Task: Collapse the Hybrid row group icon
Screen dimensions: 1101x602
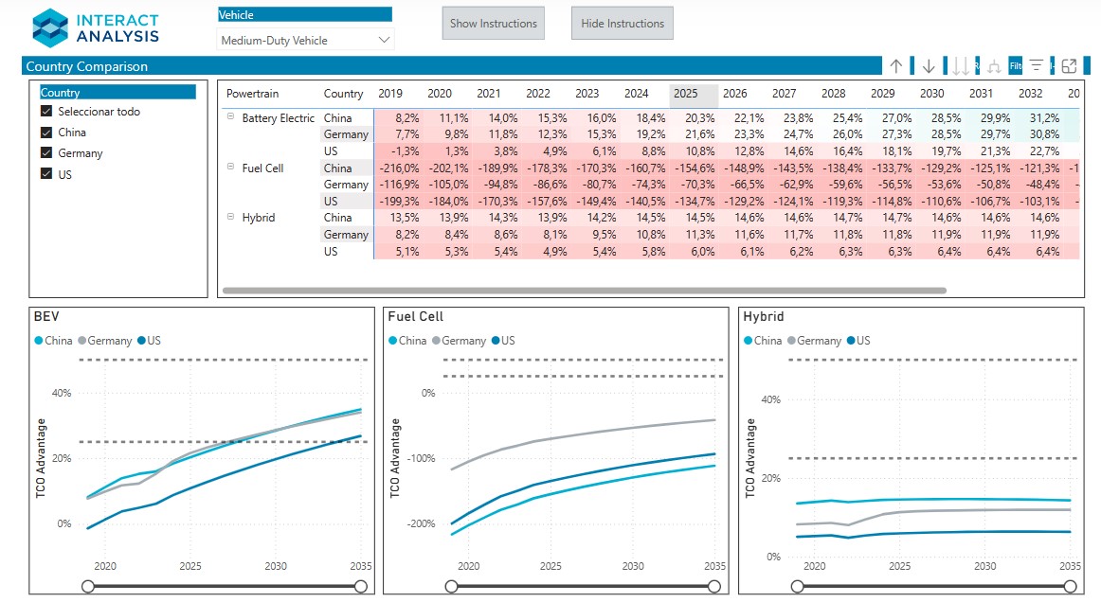Action: click(x=230, y=217)
